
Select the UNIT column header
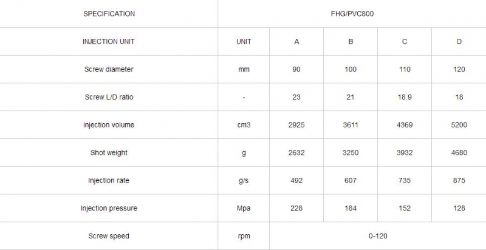click(244, 41)
